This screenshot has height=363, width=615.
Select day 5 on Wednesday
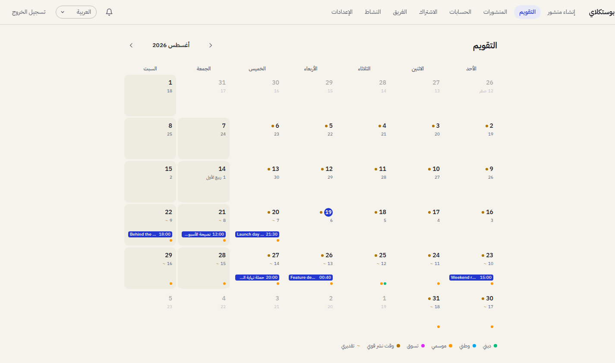point(311,139)
